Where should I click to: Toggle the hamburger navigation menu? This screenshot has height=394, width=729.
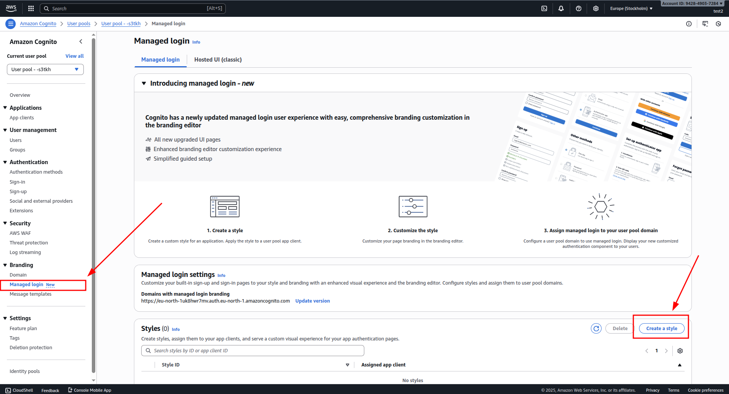tap(11, 24)
